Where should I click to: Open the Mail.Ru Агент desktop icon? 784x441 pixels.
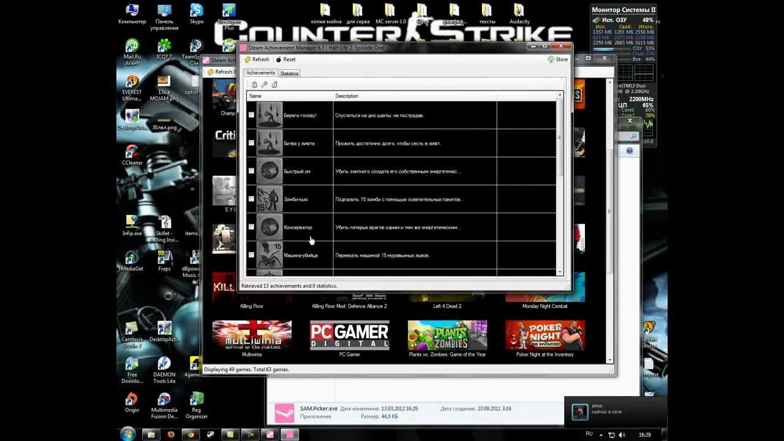tap(132, 53)
